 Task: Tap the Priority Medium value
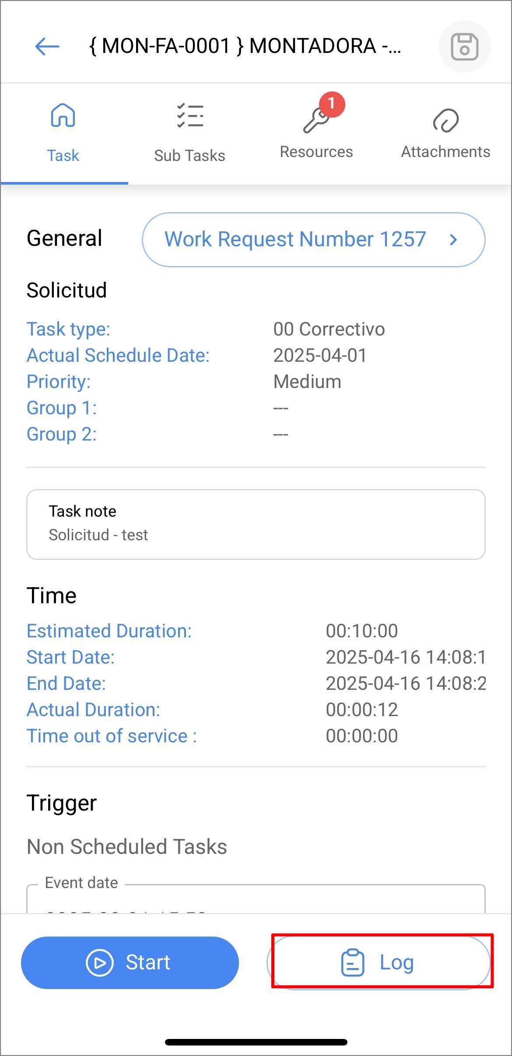click(307, 381)
